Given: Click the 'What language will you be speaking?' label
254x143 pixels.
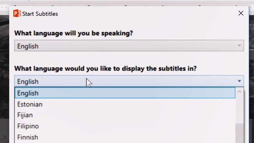Looking at the screenshot, I should 73,33.
